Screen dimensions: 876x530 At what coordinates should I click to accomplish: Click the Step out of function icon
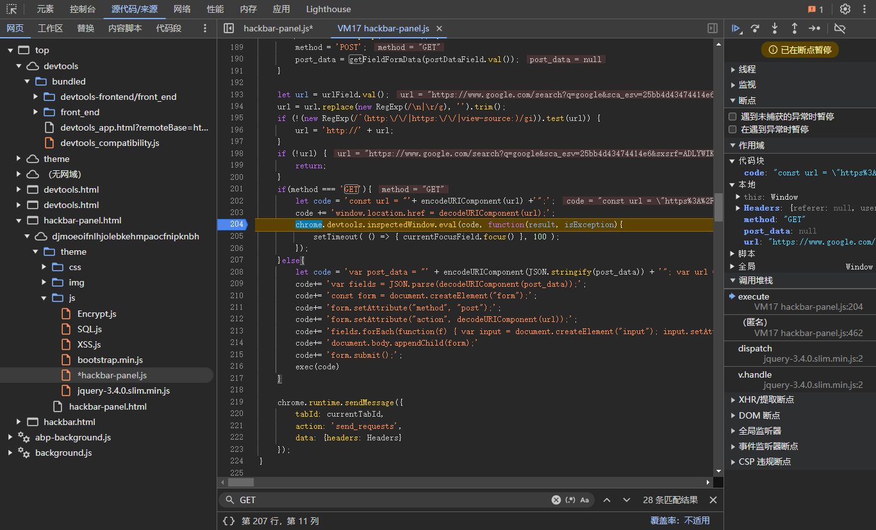point(795,28)
